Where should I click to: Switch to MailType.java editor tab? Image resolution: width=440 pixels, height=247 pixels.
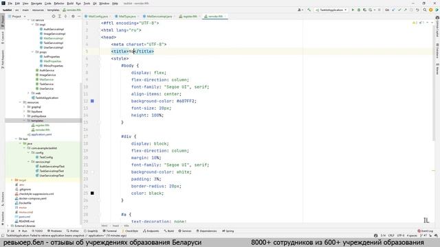(x=125, y=16)
